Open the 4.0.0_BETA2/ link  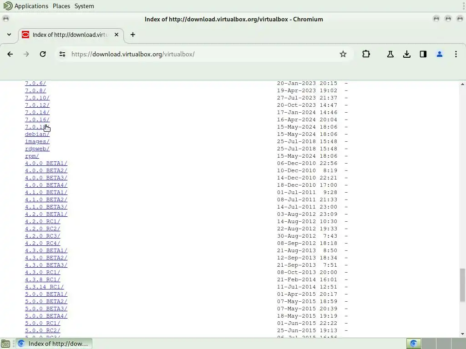(46, 170)
